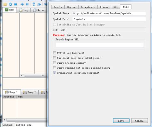Step over with the curved arrow icon
This screenshot has width=152, height=127.
pyautogui.click(x=39, y=4)
